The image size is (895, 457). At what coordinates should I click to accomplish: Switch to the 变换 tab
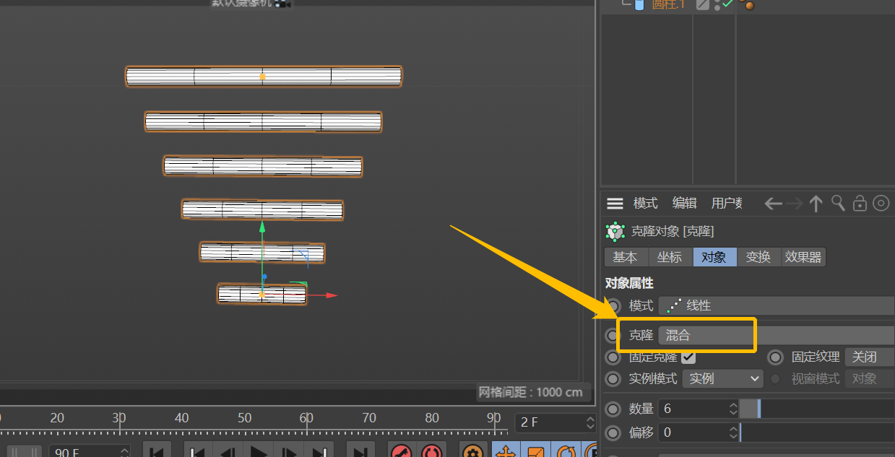tap(758, 257)
